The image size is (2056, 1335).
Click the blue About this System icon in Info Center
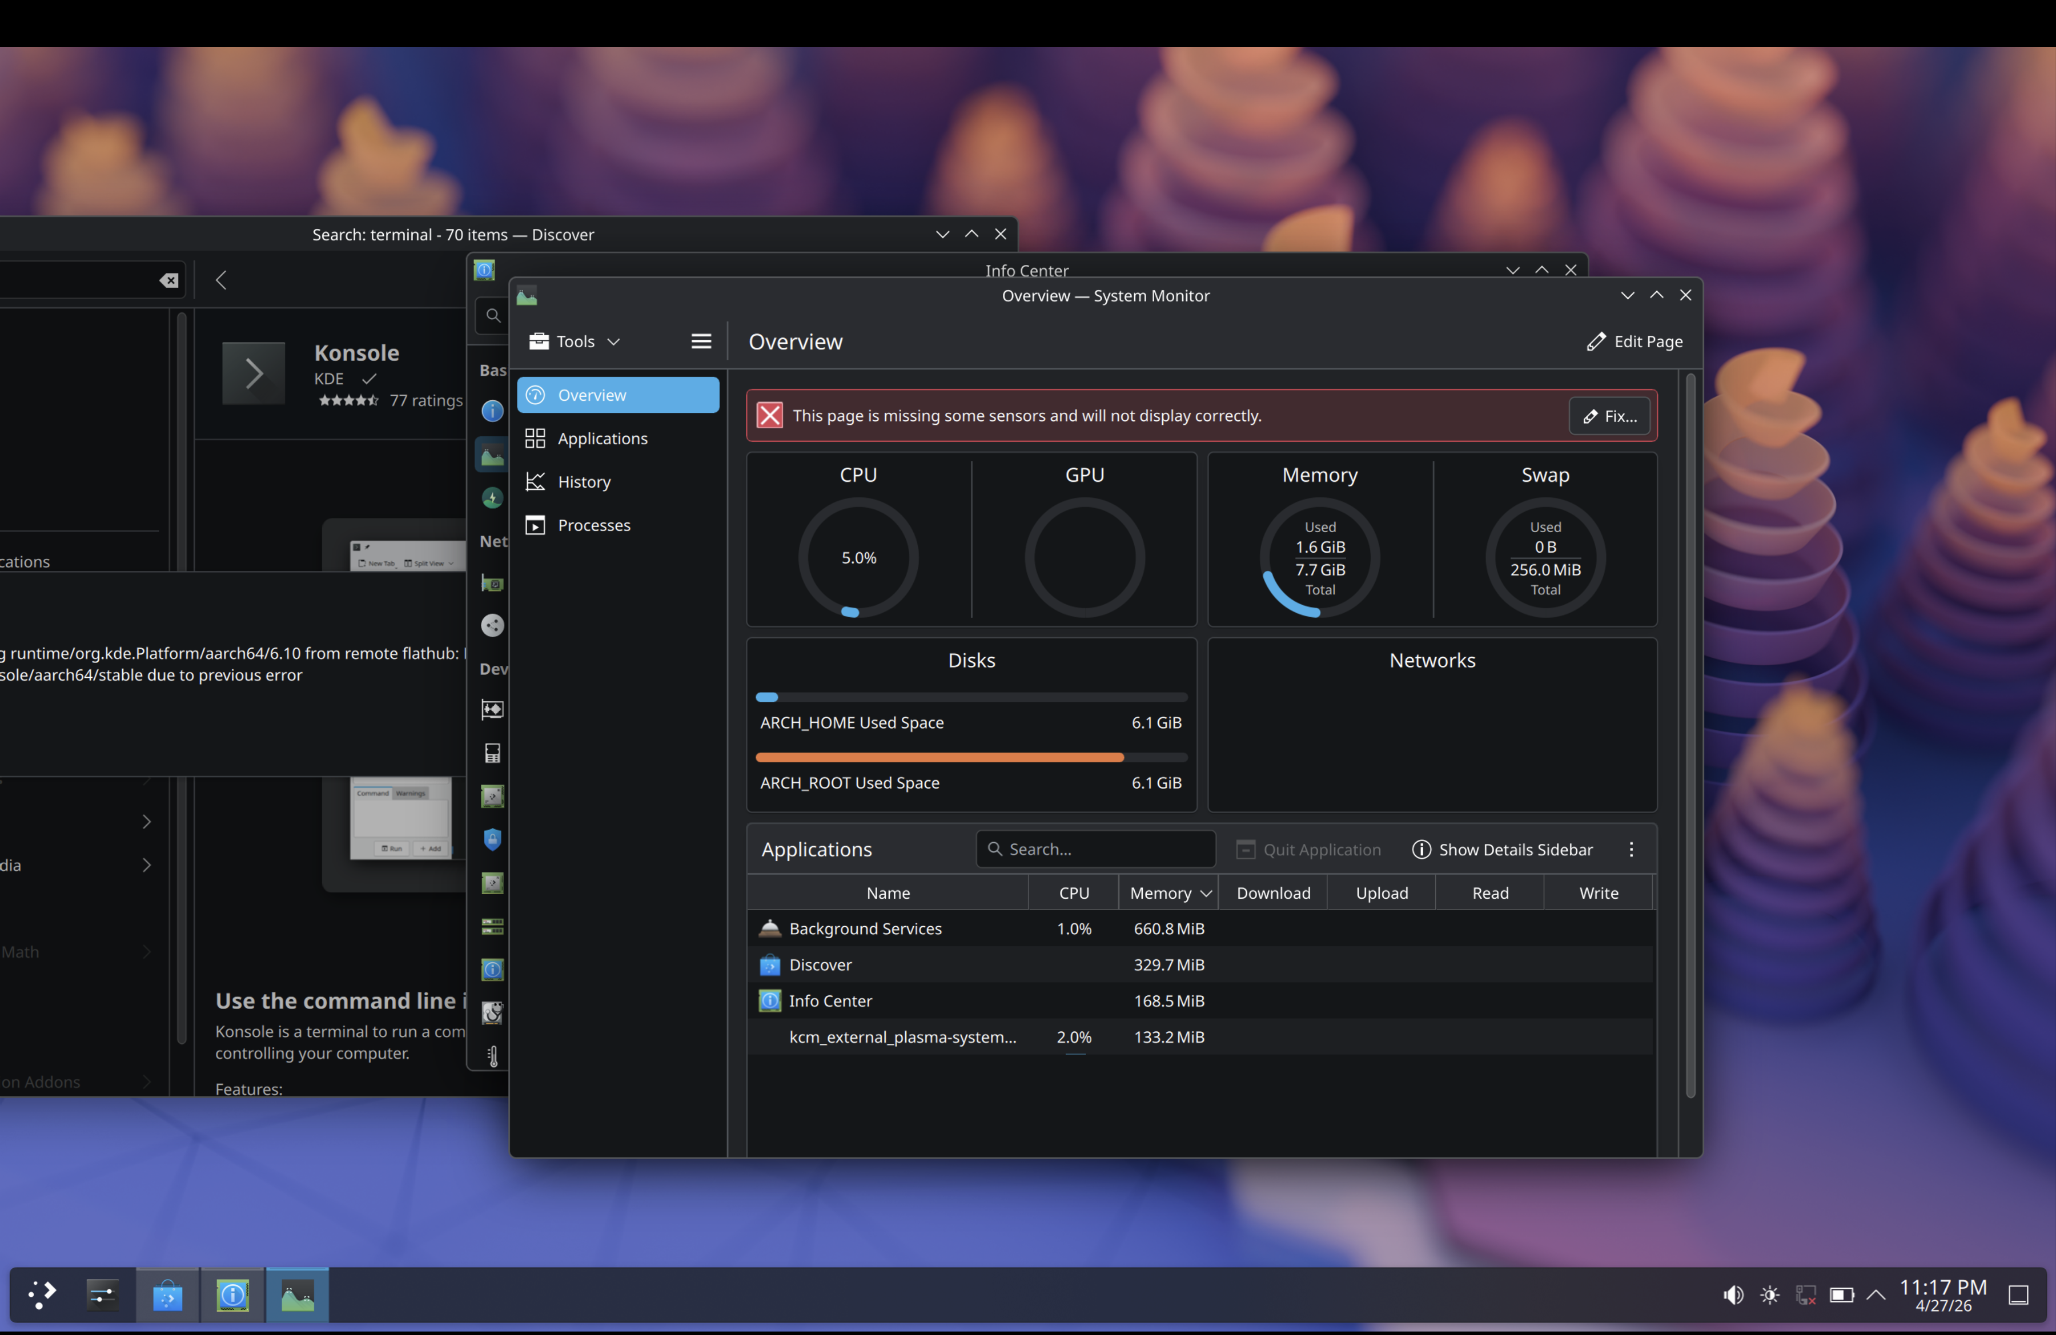(x=492, y=411)
